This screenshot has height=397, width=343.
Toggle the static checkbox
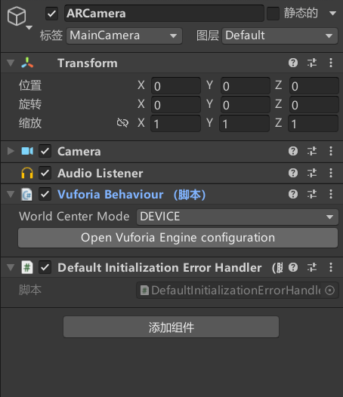(273, 14)
